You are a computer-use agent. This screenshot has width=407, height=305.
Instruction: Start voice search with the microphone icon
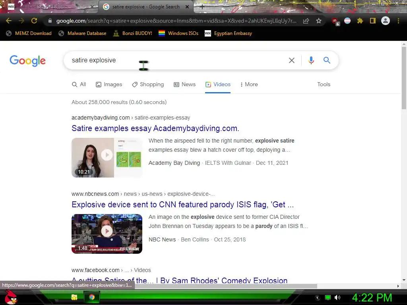coord(311,60)
